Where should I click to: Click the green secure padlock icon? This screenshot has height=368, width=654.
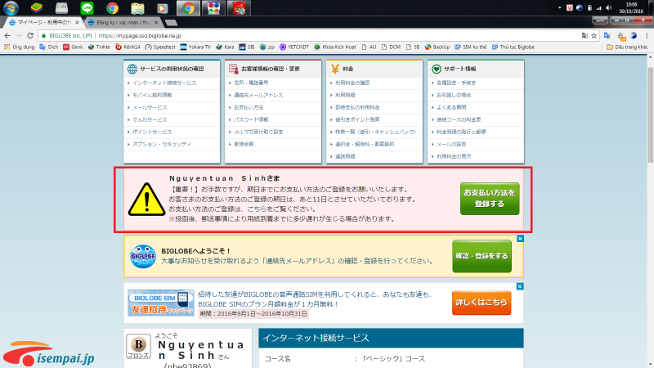point(43,35)
